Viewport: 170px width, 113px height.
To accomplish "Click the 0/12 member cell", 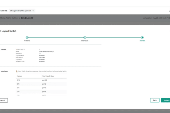I will 19,80.
